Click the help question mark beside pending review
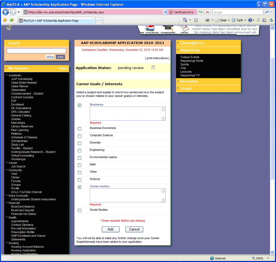The image size is (276, 262). pyautogui.click(x=153, y=67)
